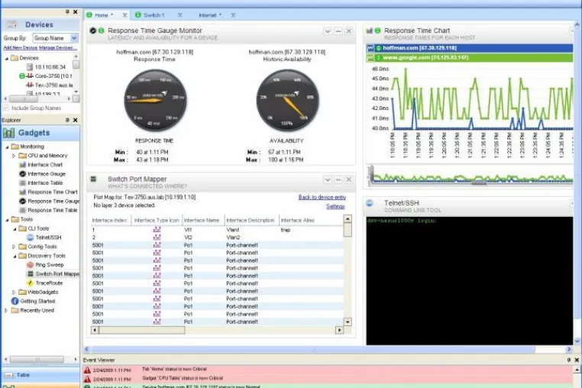Pin the Event Viewer panel
The width and height of the screenshot is (582, 388).
coord(569,360)
